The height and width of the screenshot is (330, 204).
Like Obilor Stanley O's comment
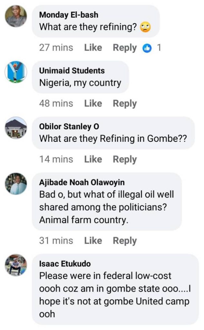(93, 160)
